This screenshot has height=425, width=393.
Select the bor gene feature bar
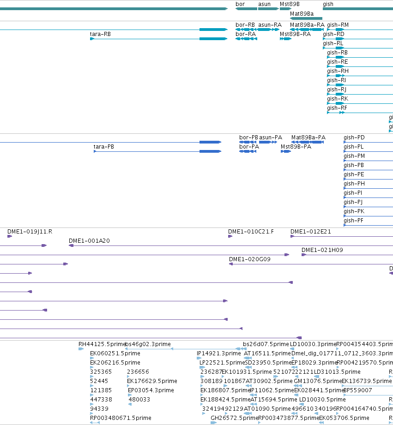point(246,9)
